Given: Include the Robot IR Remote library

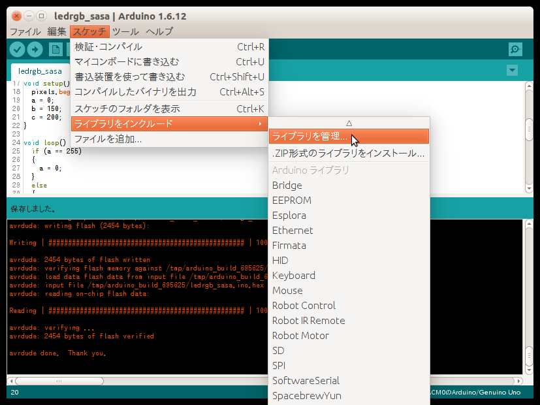Looking at the screenshot, I should (349, 321).
